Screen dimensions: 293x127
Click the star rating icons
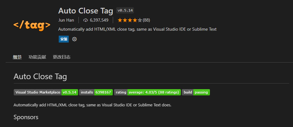pos(129,20)
